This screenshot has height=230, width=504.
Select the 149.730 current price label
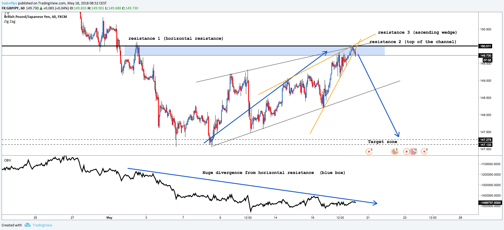click(485, 55)
